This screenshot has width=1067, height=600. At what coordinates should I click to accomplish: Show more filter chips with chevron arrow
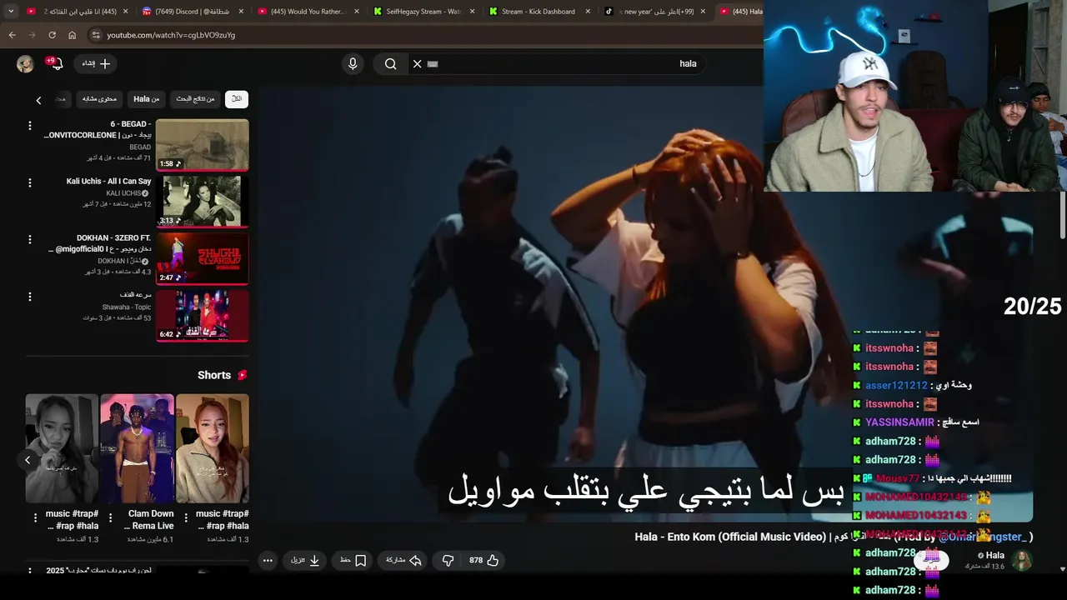coord(38,100)
